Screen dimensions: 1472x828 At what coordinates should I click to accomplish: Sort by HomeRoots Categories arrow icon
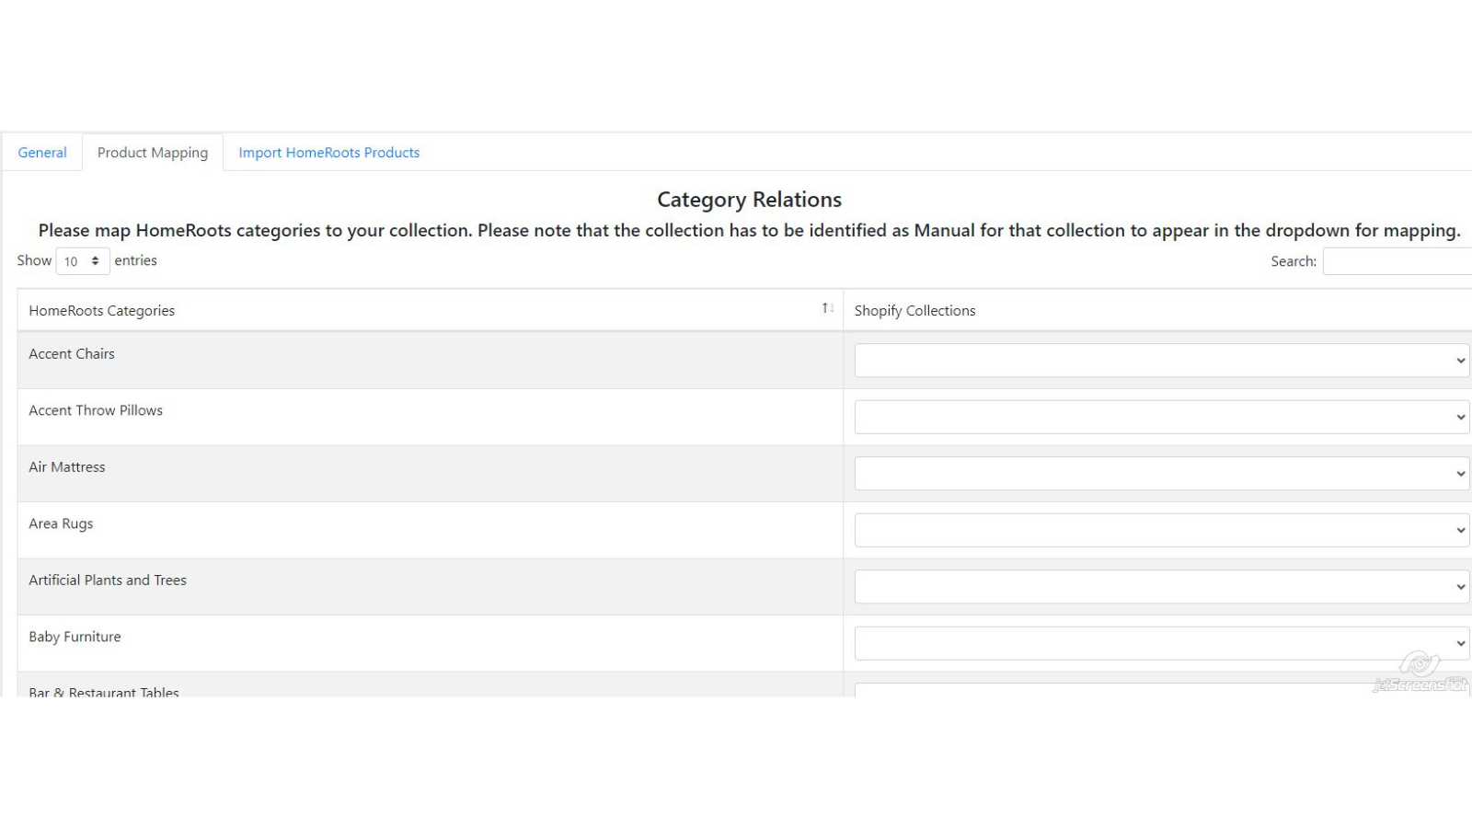click(x=828, y=308)
